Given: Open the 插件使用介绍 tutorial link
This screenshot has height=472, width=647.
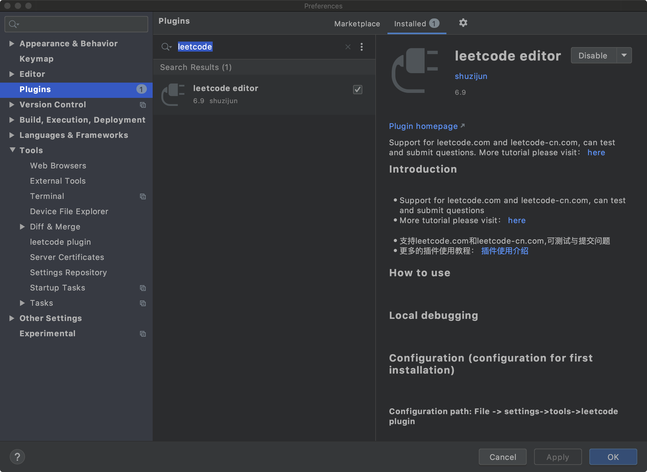Looking at the screenshot, I should (505, 251).
